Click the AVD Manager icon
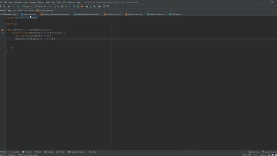Image resolution: width=277 pixels, height=156 pixels. pos(90,6)
